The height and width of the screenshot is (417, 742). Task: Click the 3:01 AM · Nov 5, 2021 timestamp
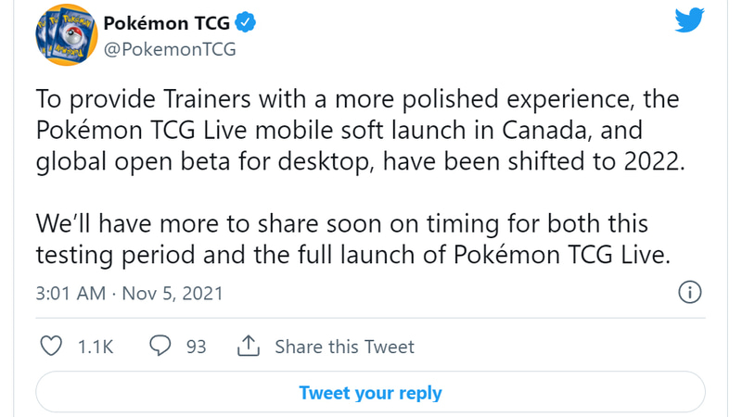tap(129, 294)
